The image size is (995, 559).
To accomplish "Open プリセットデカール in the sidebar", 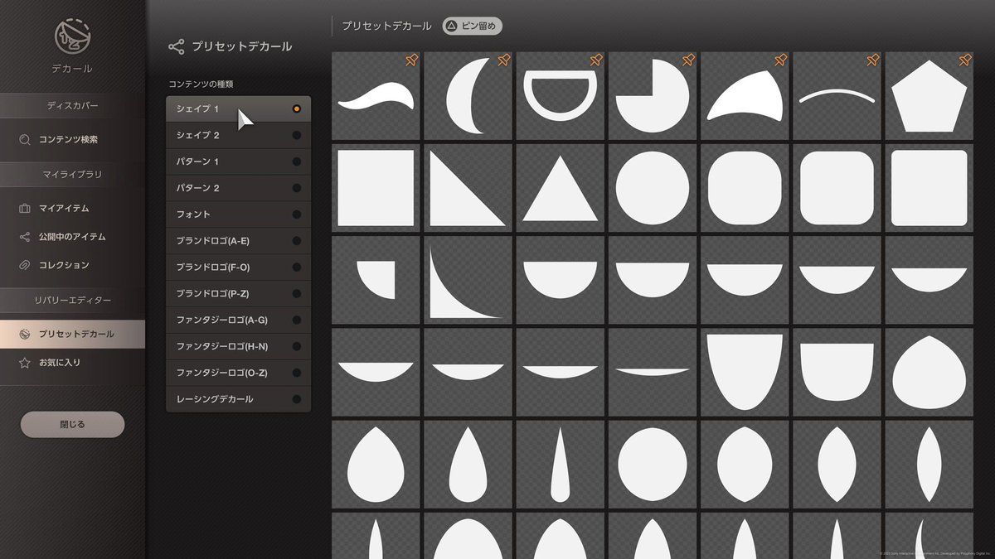I will click(72, 335).
